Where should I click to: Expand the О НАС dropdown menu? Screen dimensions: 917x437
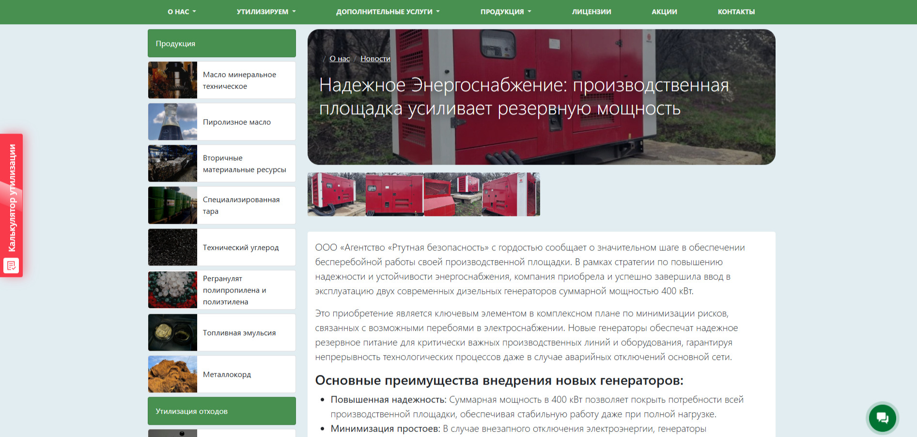click(182, 12)
